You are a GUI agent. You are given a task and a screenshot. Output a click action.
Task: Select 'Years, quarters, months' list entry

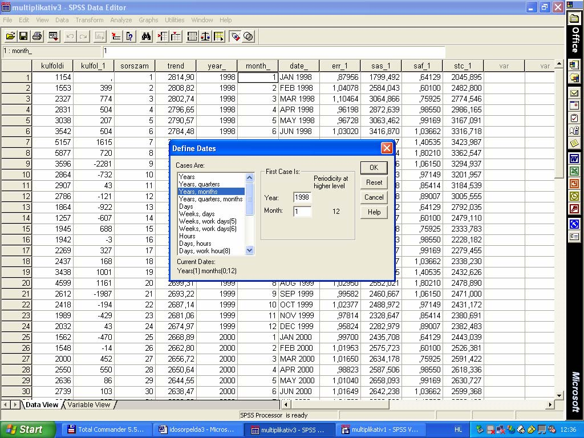coord(211,199)
